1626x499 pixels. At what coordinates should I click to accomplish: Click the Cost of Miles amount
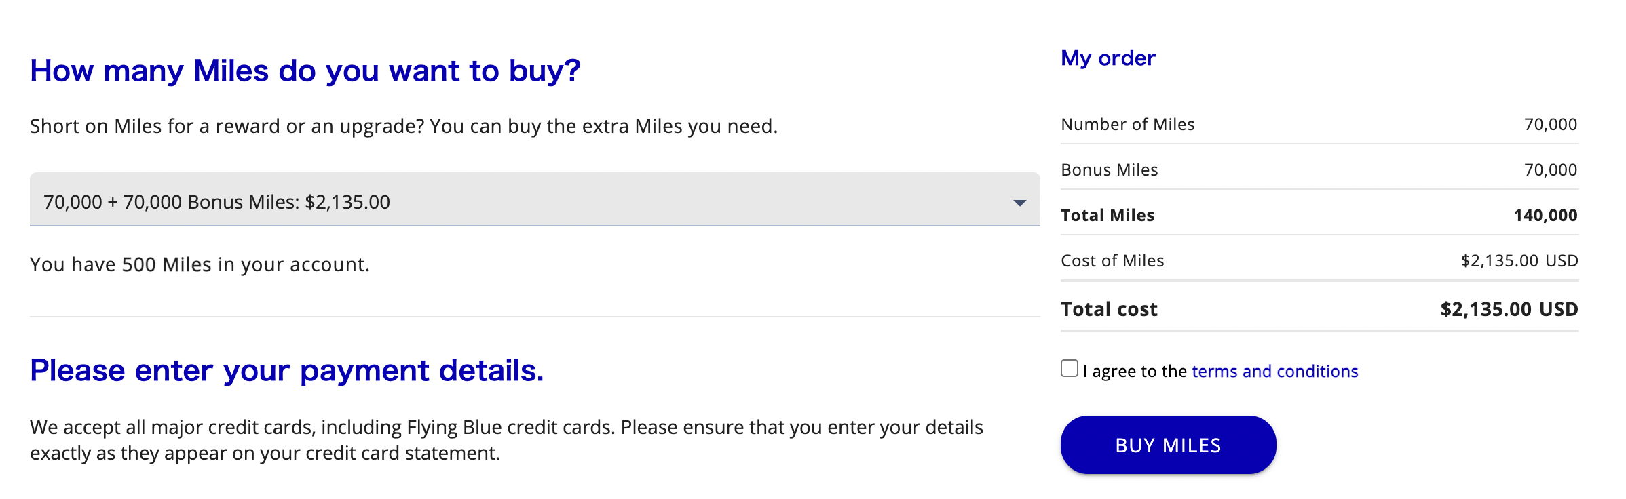coord(1519,261)
